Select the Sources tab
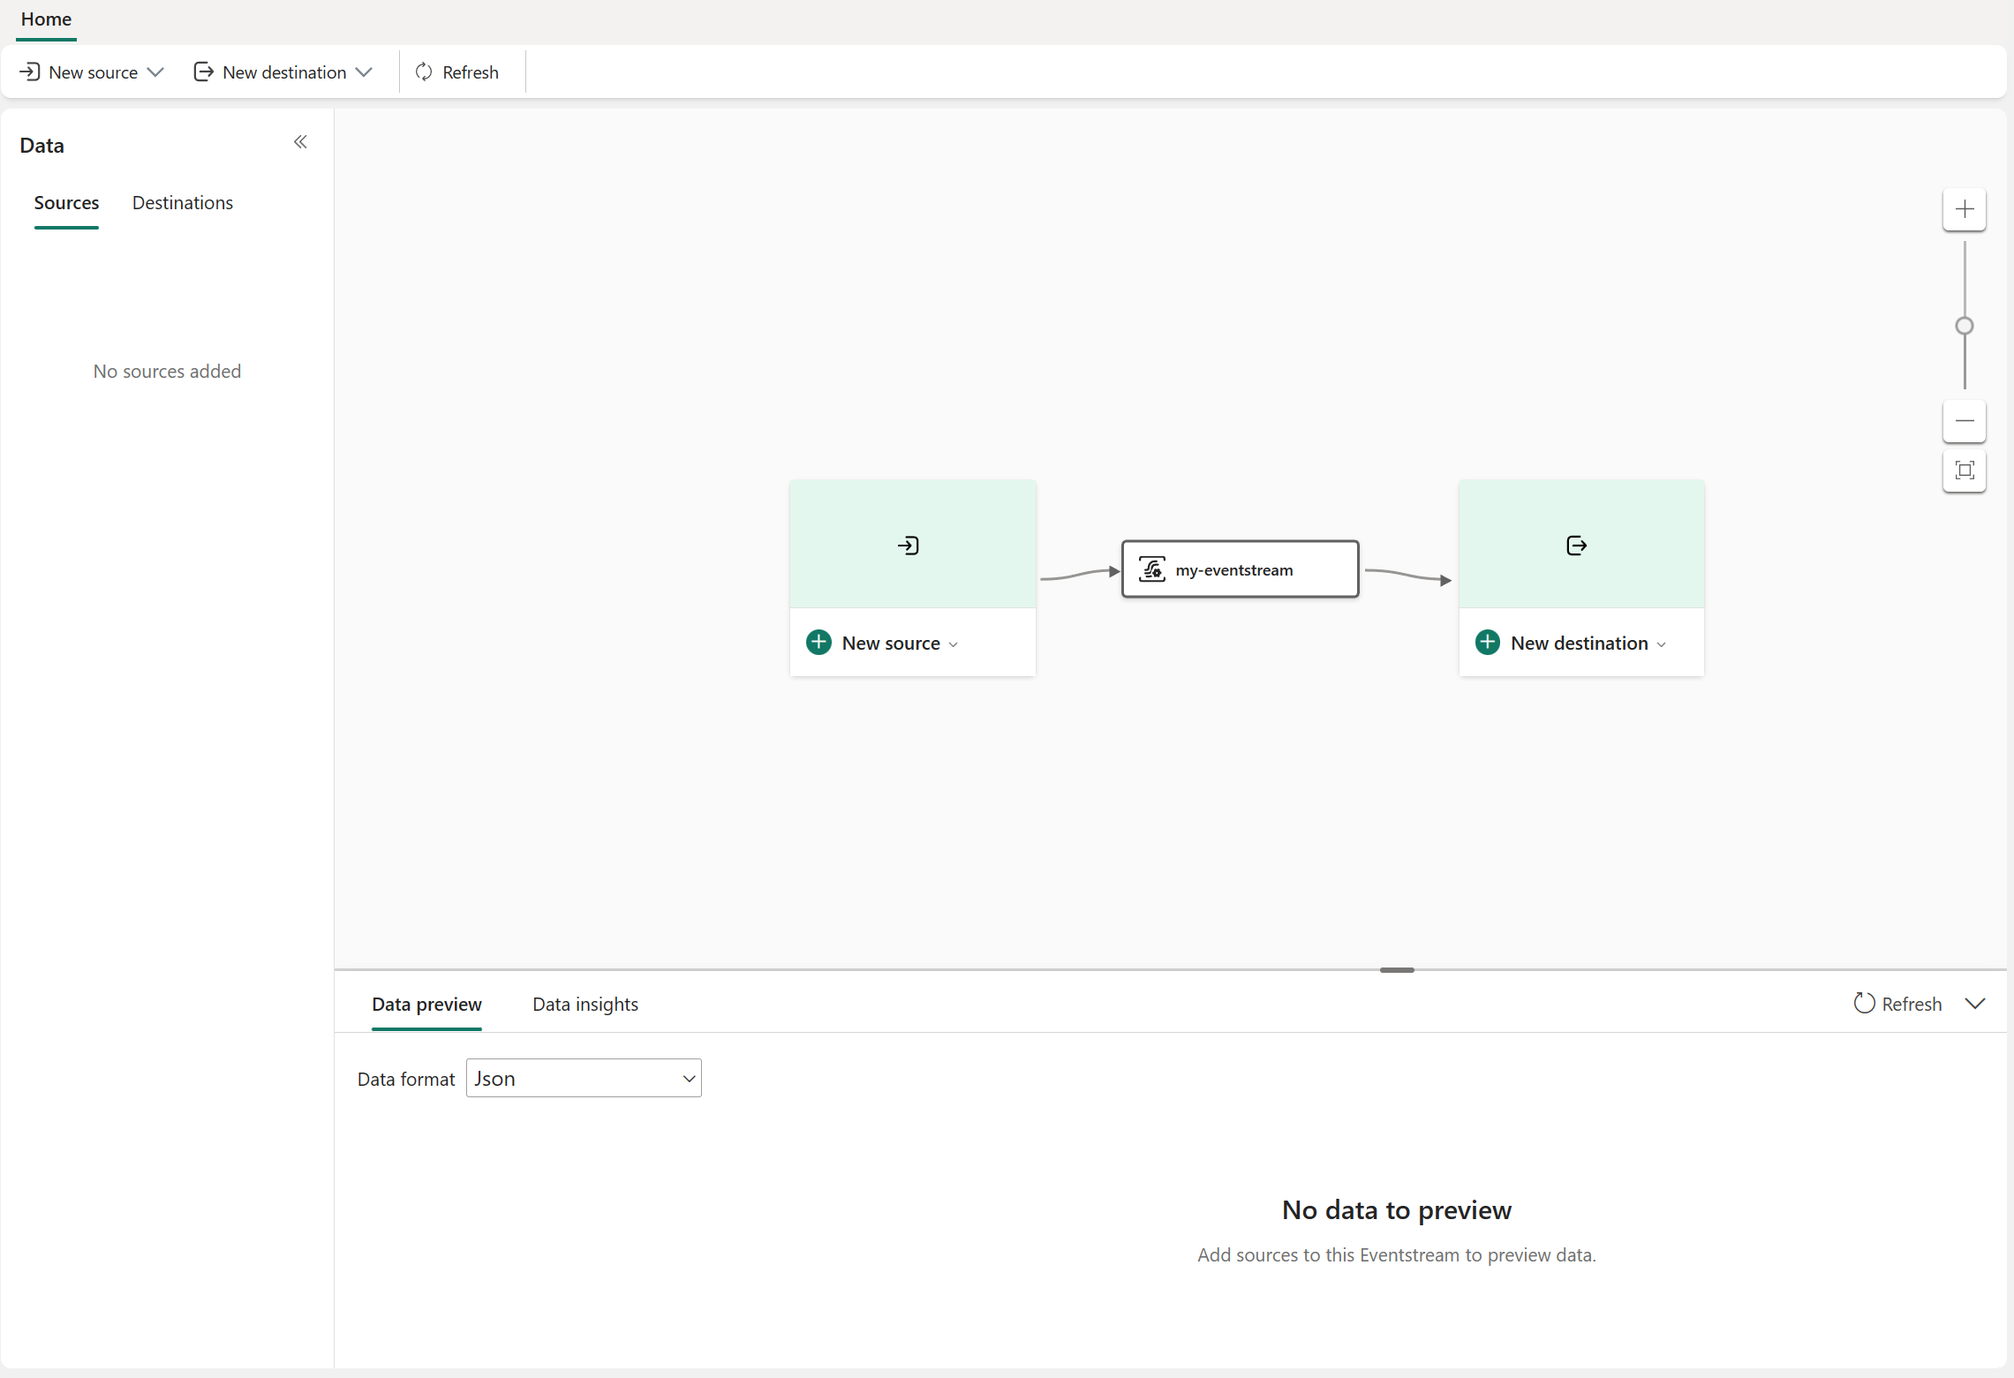Viewport: 2014px width, 1378px height. click(66, 203)
